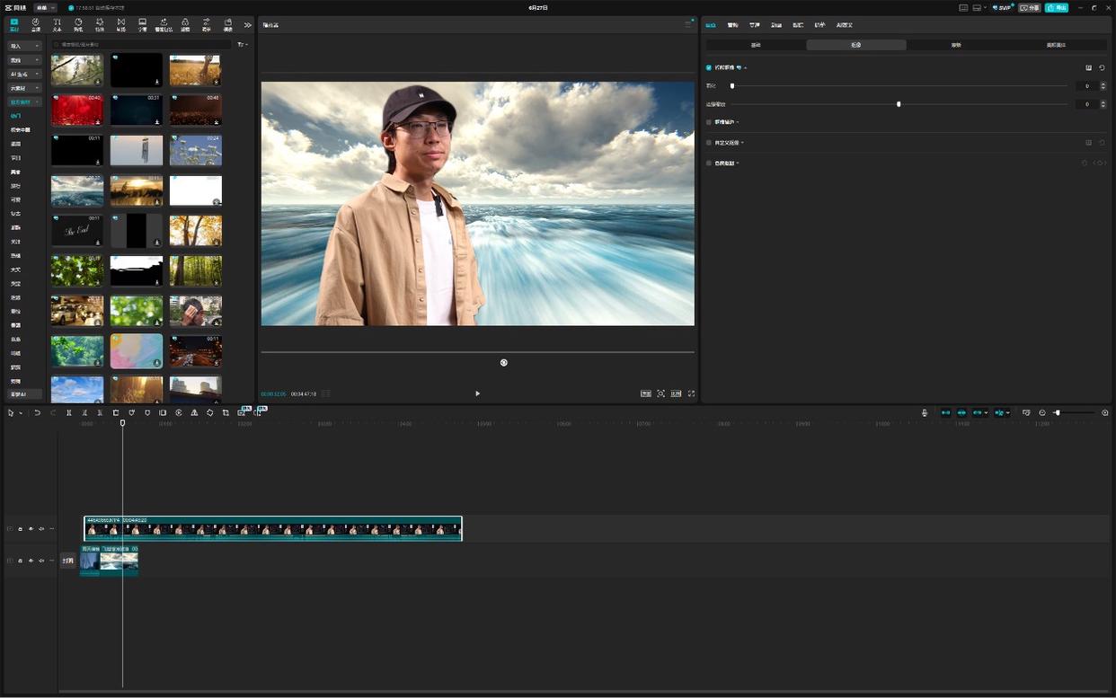The image size is (1116, 698).
Task: Enable the custom cutout checkbox
Action: point(709,143)
